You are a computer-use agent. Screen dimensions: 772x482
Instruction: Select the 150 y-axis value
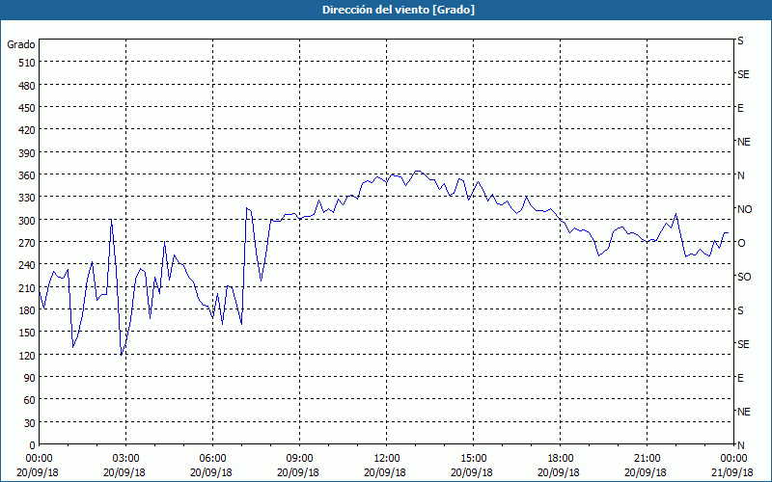(x=27, y=333)
